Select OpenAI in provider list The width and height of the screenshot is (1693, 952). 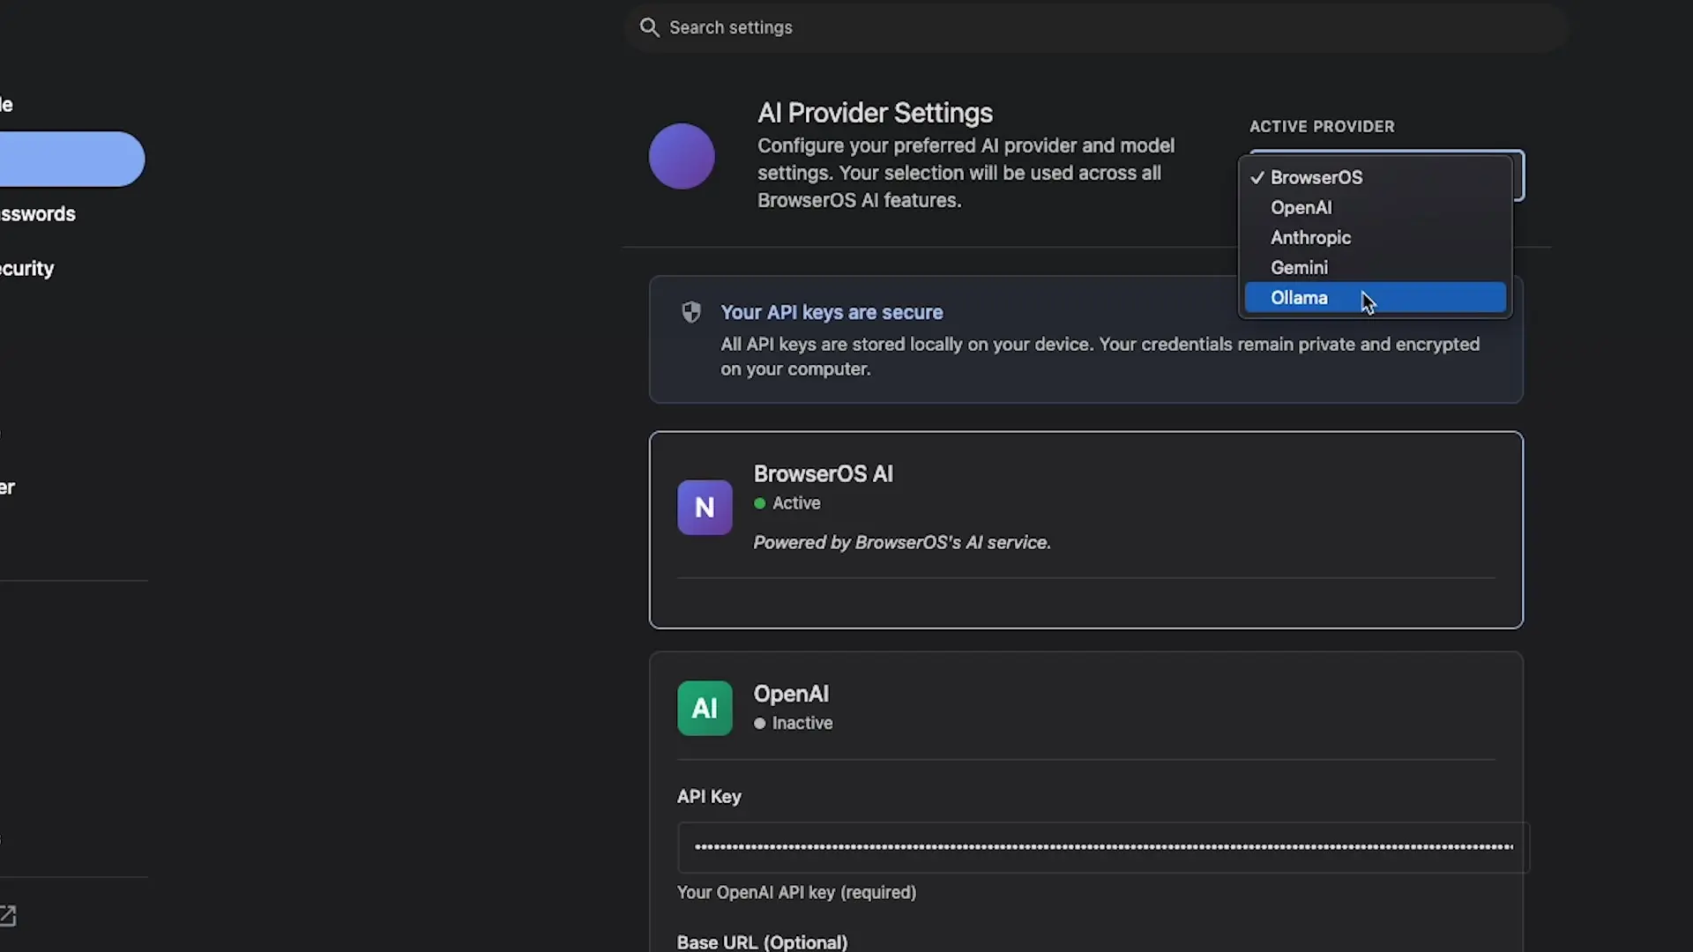point(1375,208)
